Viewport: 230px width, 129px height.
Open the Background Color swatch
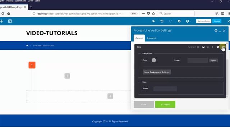tap(154, 60)
